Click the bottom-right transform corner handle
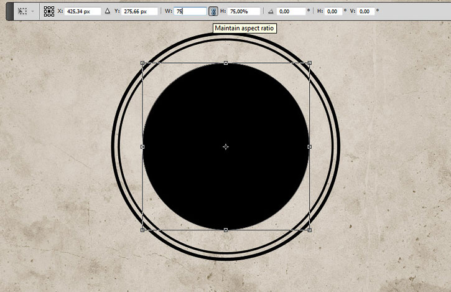451x292 pixels. click(x=310, y=230)
